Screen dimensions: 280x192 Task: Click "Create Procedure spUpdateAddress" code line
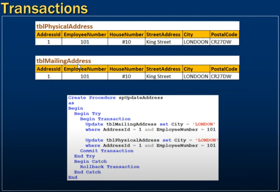(x=116, y=98)
